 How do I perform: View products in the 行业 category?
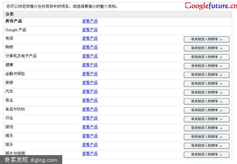(90, 118)
